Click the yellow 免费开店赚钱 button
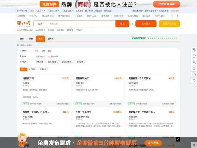Screen dimensions: 197x148 pyautogui.click(x=169, y=24)
